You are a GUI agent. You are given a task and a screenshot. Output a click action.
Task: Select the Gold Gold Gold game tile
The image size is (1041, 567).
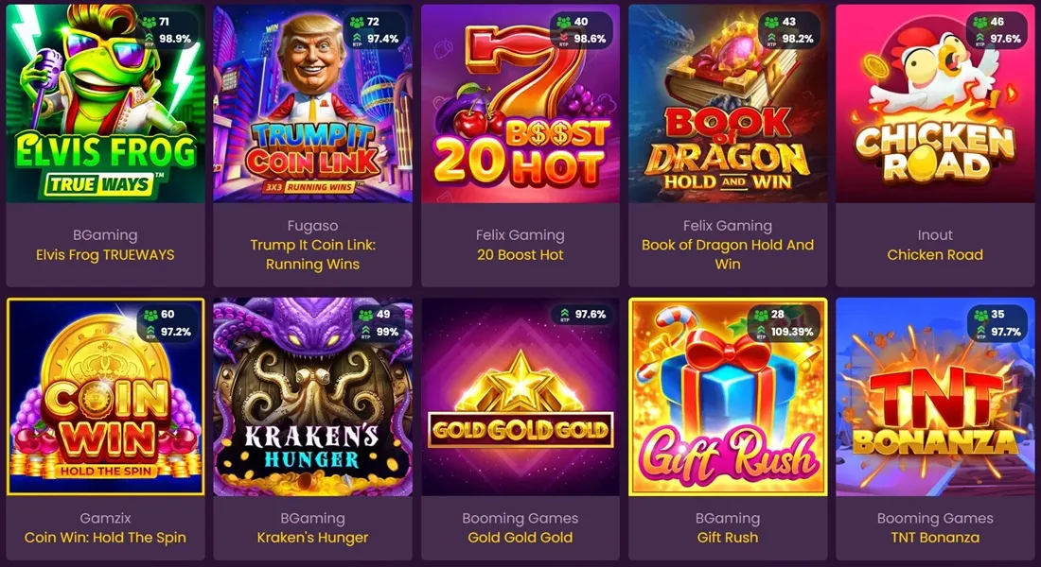520,397
